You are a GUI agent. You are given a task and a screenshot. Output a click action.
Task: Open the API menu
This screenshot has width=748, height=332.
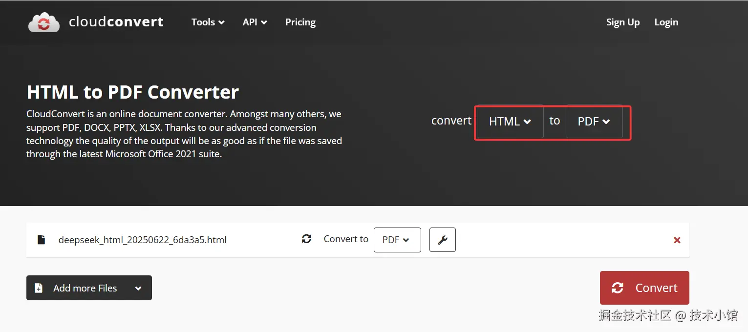click(255, 22)
